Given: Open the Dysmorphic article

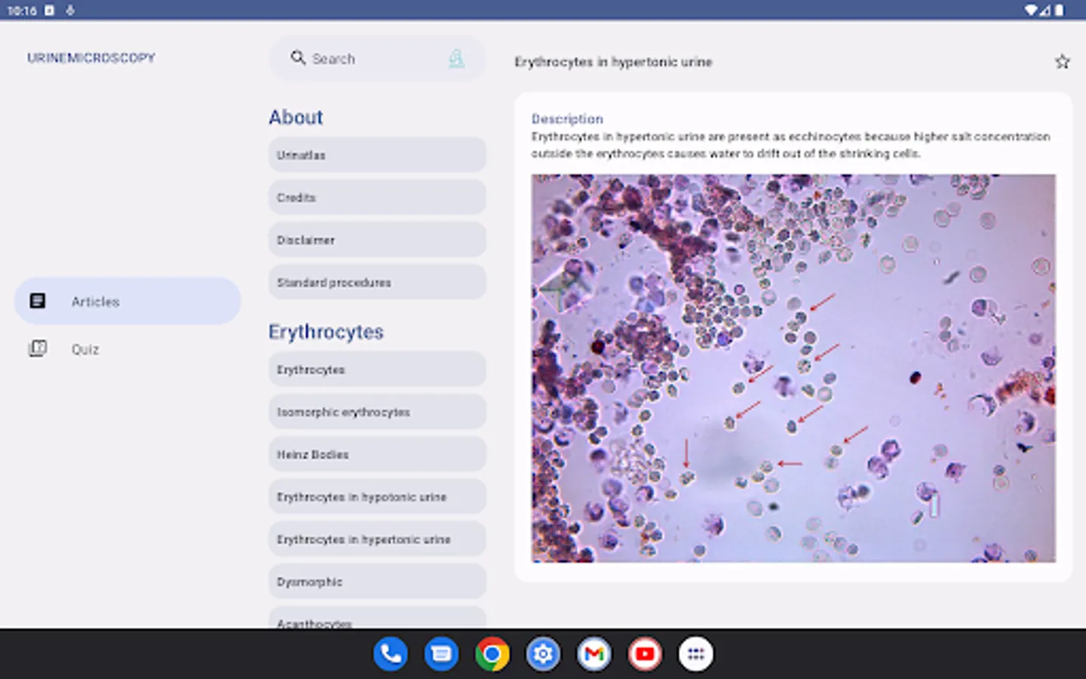Looking at the screenshot, I should [x=377, y=582].
